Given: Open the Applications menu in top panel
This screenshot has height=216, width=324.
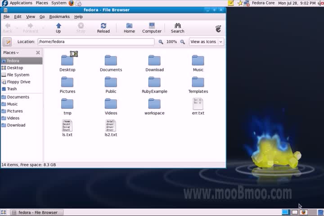Looking at the screenshot, I should pyautogui.click(x=21, y=3).
